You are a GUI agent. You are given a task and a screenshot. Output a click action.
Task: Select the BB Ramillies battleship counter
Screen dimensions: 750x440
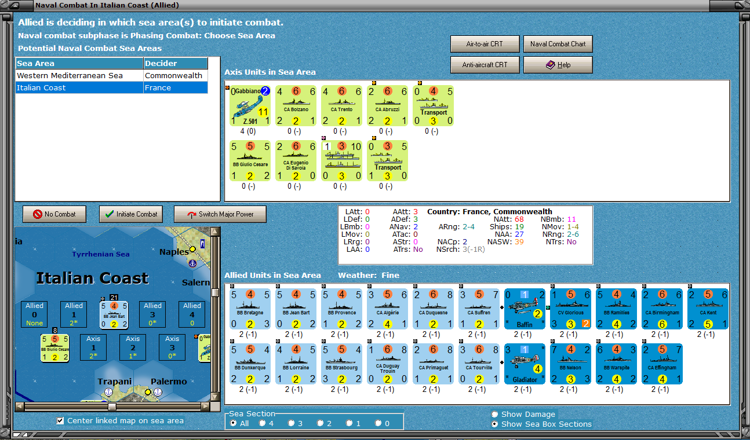[617, 309]
